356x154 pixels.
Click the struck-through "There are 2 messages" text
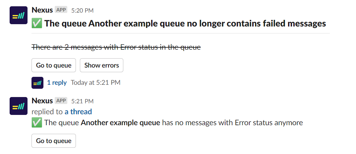coord(116,47)
